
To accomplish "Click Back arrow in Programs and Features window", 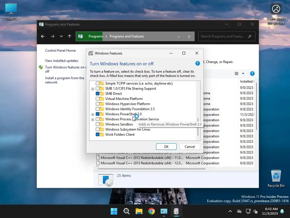I will (x=43, y=36).
